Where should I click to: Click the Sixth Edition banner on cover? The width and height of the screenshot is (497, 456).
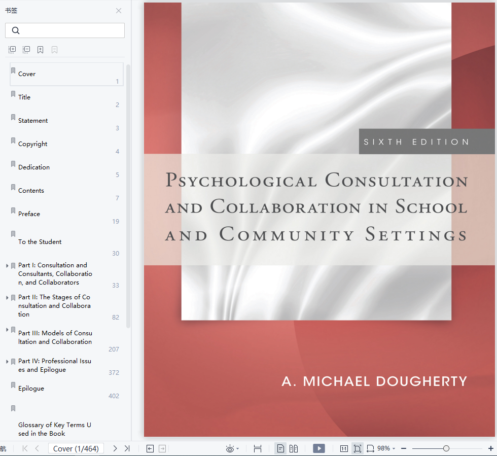coord(427,142)
